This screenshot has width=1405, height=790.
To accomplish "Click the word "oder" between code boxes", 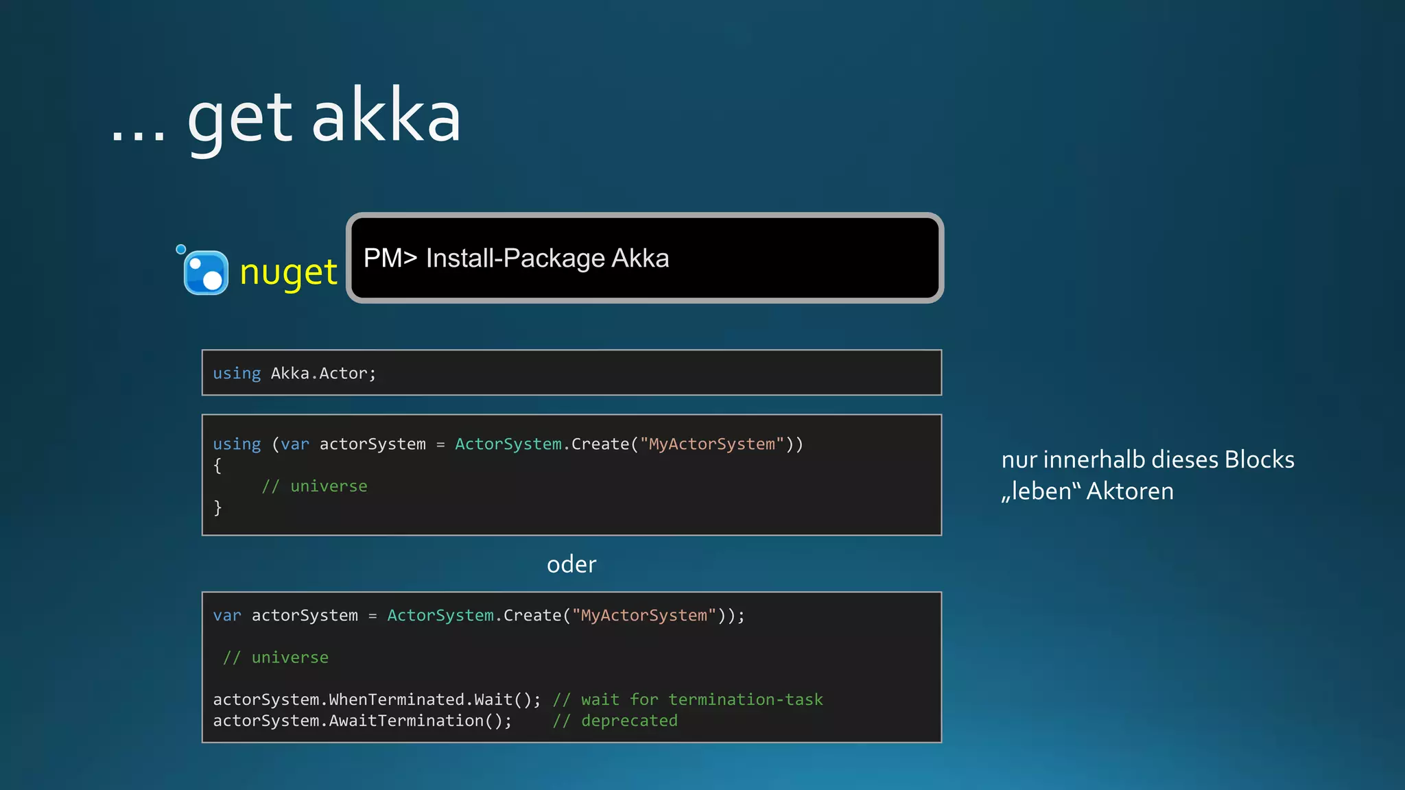I will click(x=571, y=564).
